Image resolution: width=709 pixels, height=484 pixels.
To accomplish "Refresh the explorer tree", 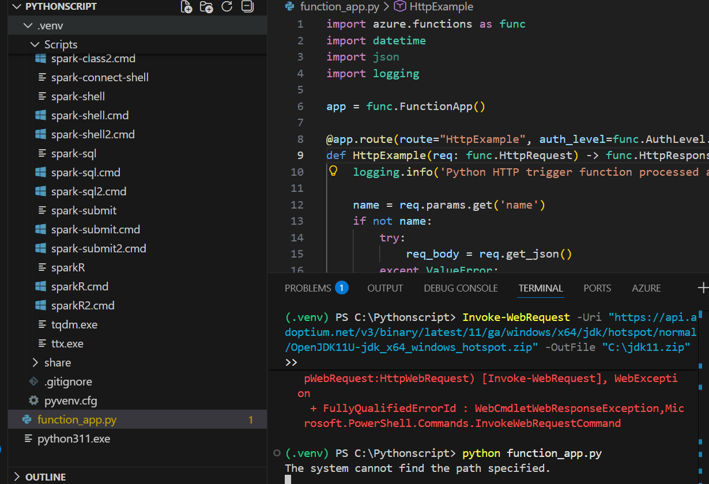I will (x=227, y=7).
